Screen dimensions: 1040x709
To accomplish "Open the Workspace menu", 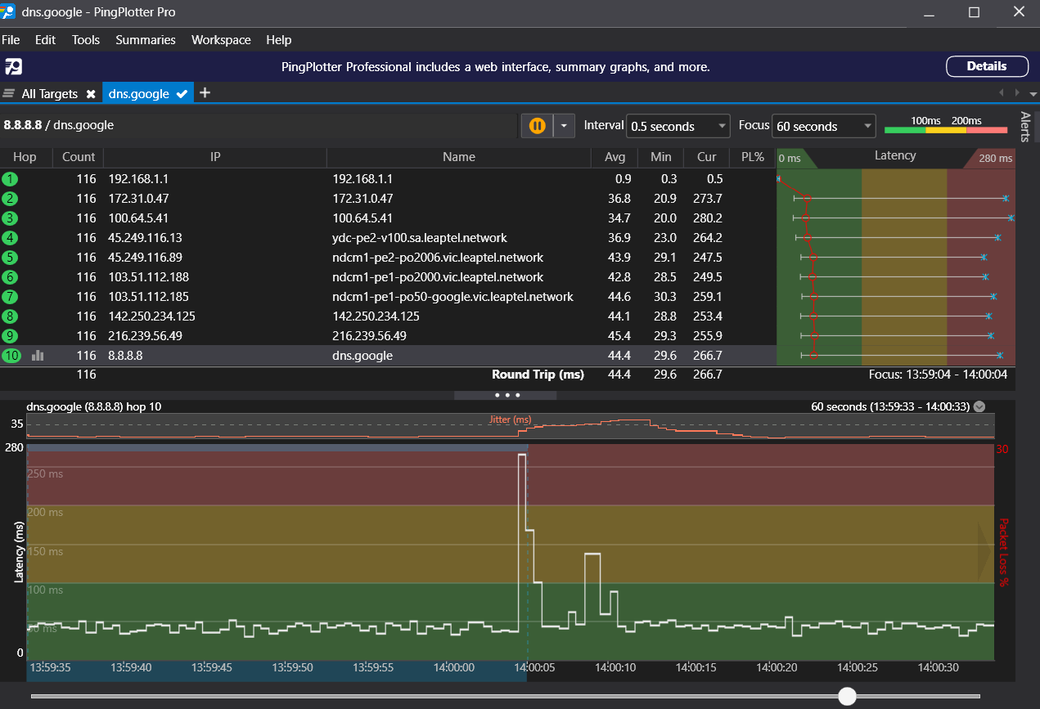I will pos(221,39).
